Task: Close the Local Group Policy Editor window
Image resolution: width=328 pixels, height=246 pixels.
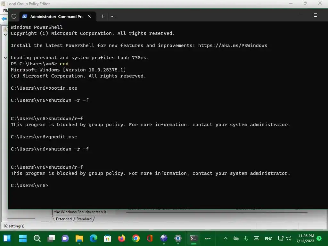Action: [x=320, y=4]
